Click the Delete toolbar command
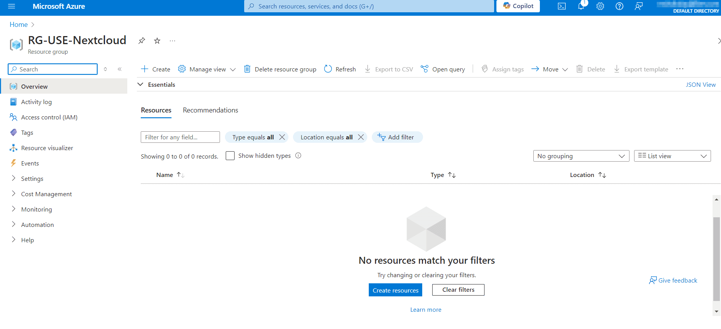Image resolution: width=721 pixels, height=329 pixels. [x=591, y=69]
